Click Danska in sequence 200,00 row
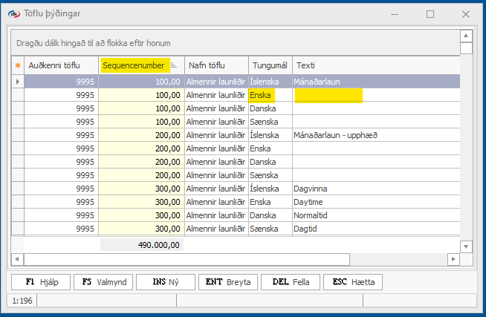The image size is (486, 317). tap(270, 162)
